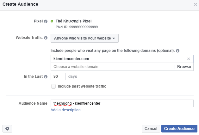Click the Browse domains button
The image size is (199, 135).
(x=184, y=67)
